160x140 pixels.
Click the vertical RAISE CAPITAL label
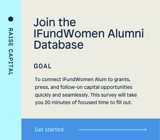pos(11,52)
